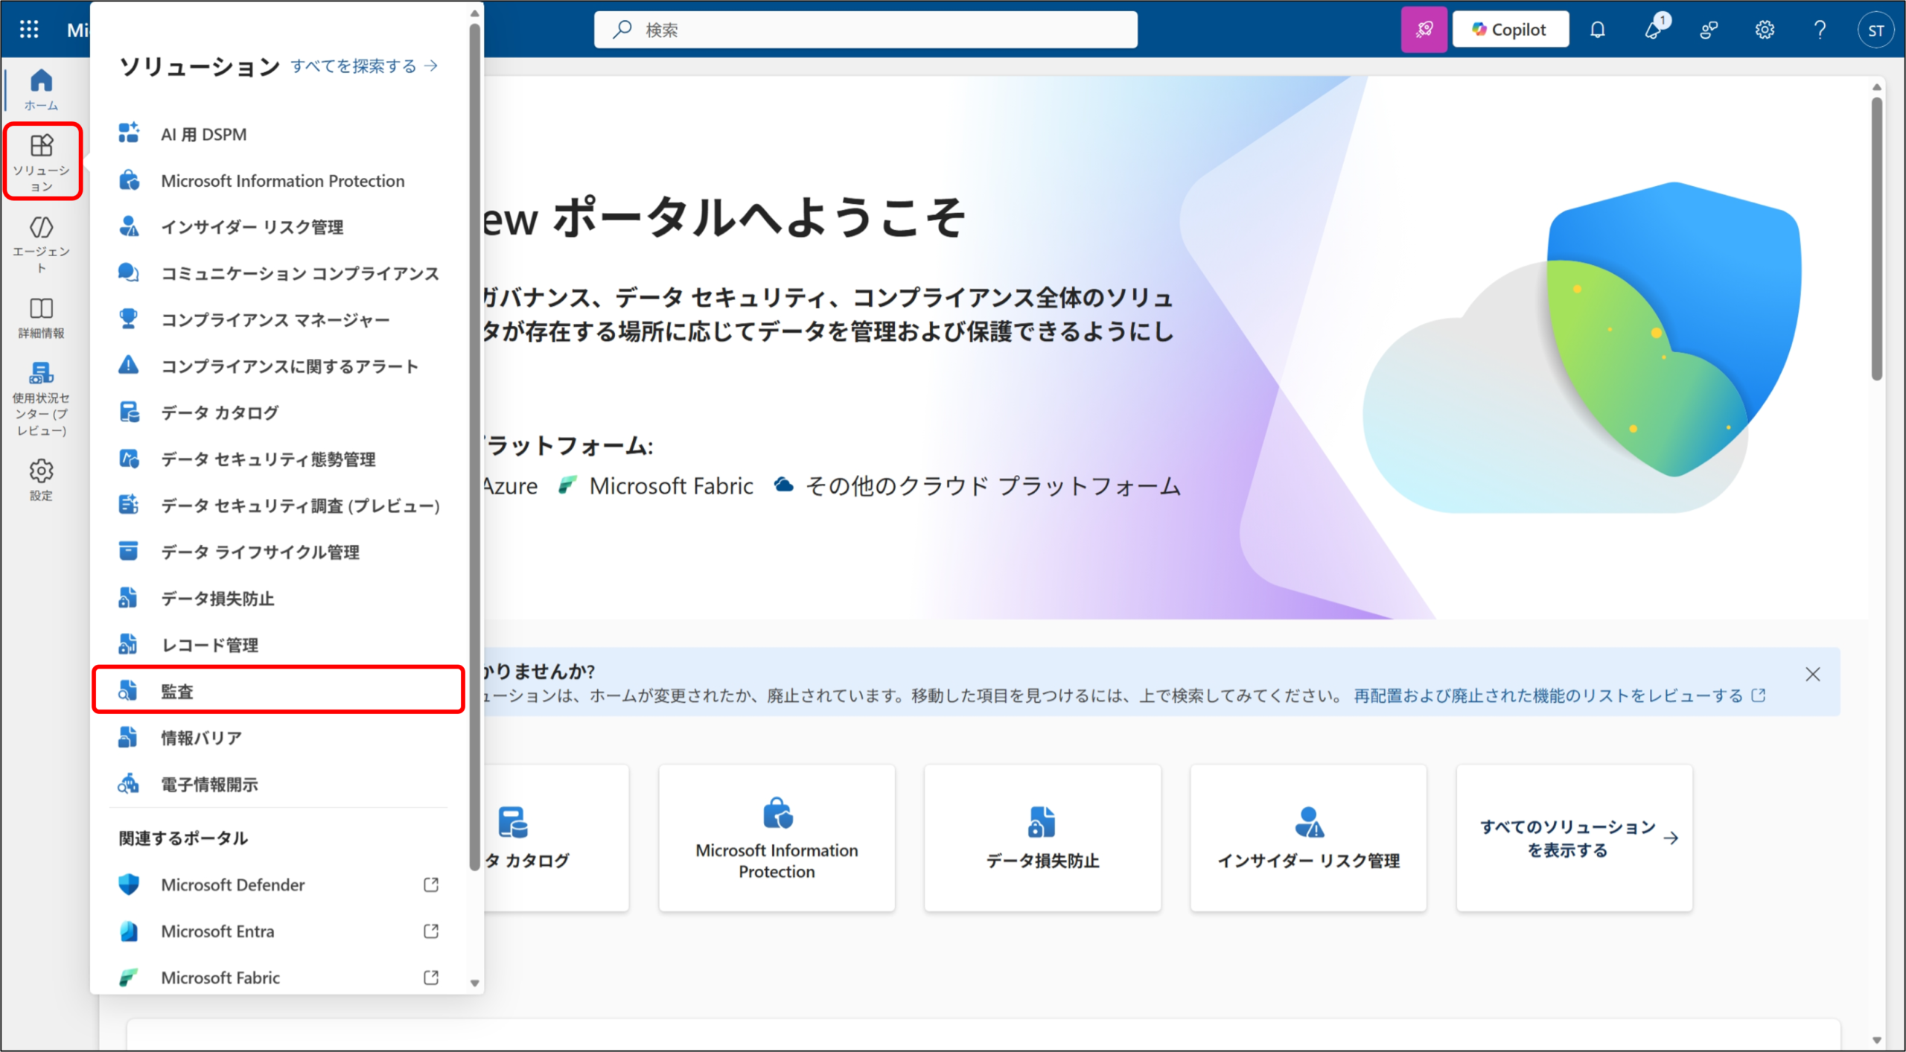1906x1052 pixels.
Task: Click the magenta trial rocket icon
Action: (1424, 30)
